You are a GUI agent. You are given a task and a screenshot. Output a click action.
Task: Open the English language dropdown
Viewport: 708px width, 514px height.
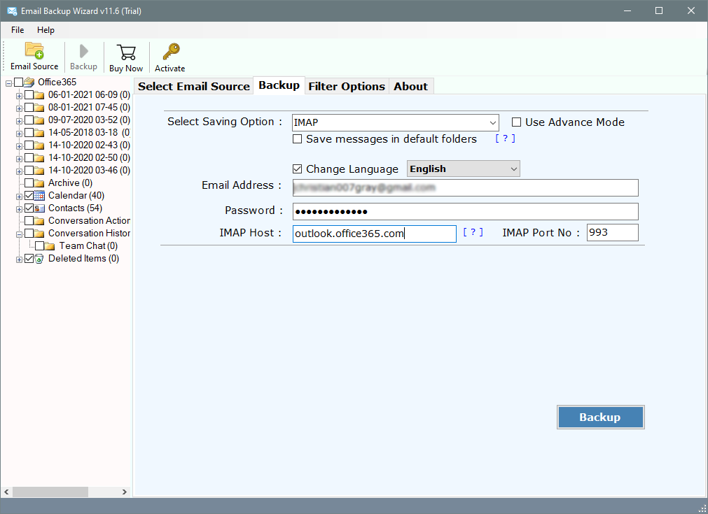pyautogui.click(x=464, y=169)
